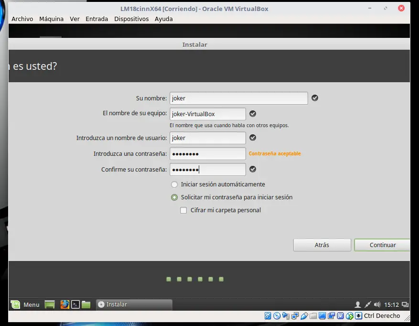Click VirtualBox keyboard capture arrow icon
This screenshot has width=419, height=326.
coord(359,316)
